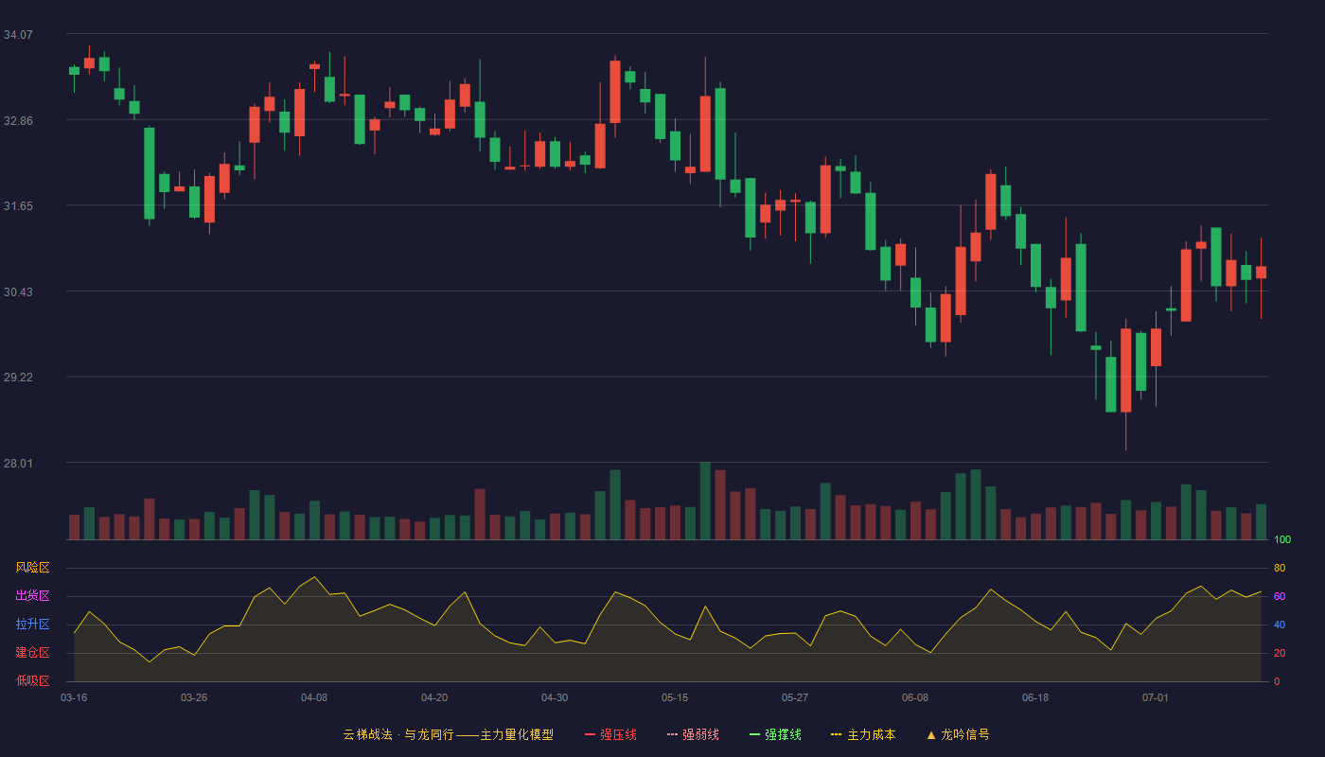Select the last candlestick on the chart
Image resolution: width=1325 pixels, height=757 pixels.
tap(1261, 273)
